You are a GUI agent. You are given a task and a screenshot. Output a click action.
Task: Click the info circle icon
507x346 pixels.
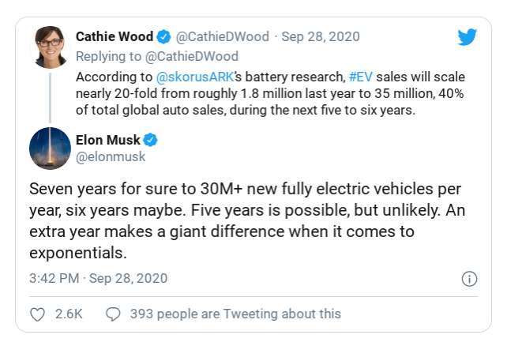click(x=469, y=279)
